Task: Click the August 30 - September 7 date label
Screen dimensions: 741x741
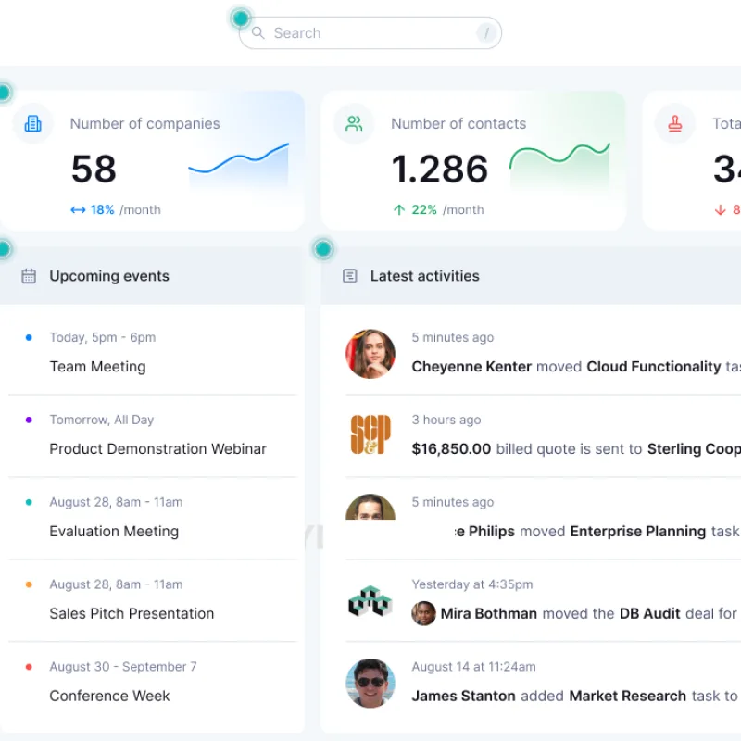Action: pos(123,666)
